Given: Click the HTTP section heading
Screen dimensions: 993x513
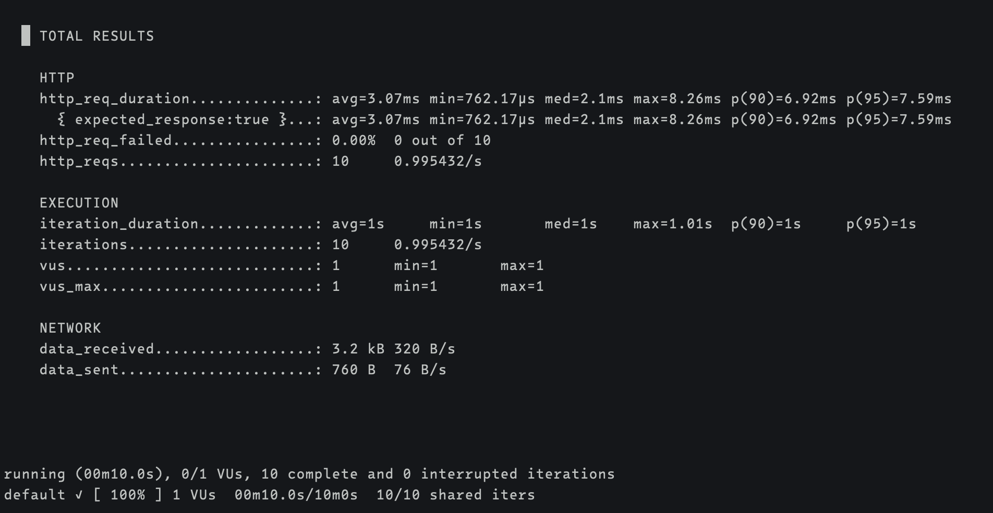Looking at the screenshot, I should [57, 78].
